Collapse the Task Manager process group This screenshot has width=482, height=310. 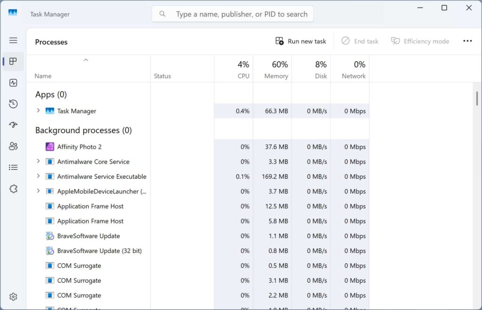(38, 111)
